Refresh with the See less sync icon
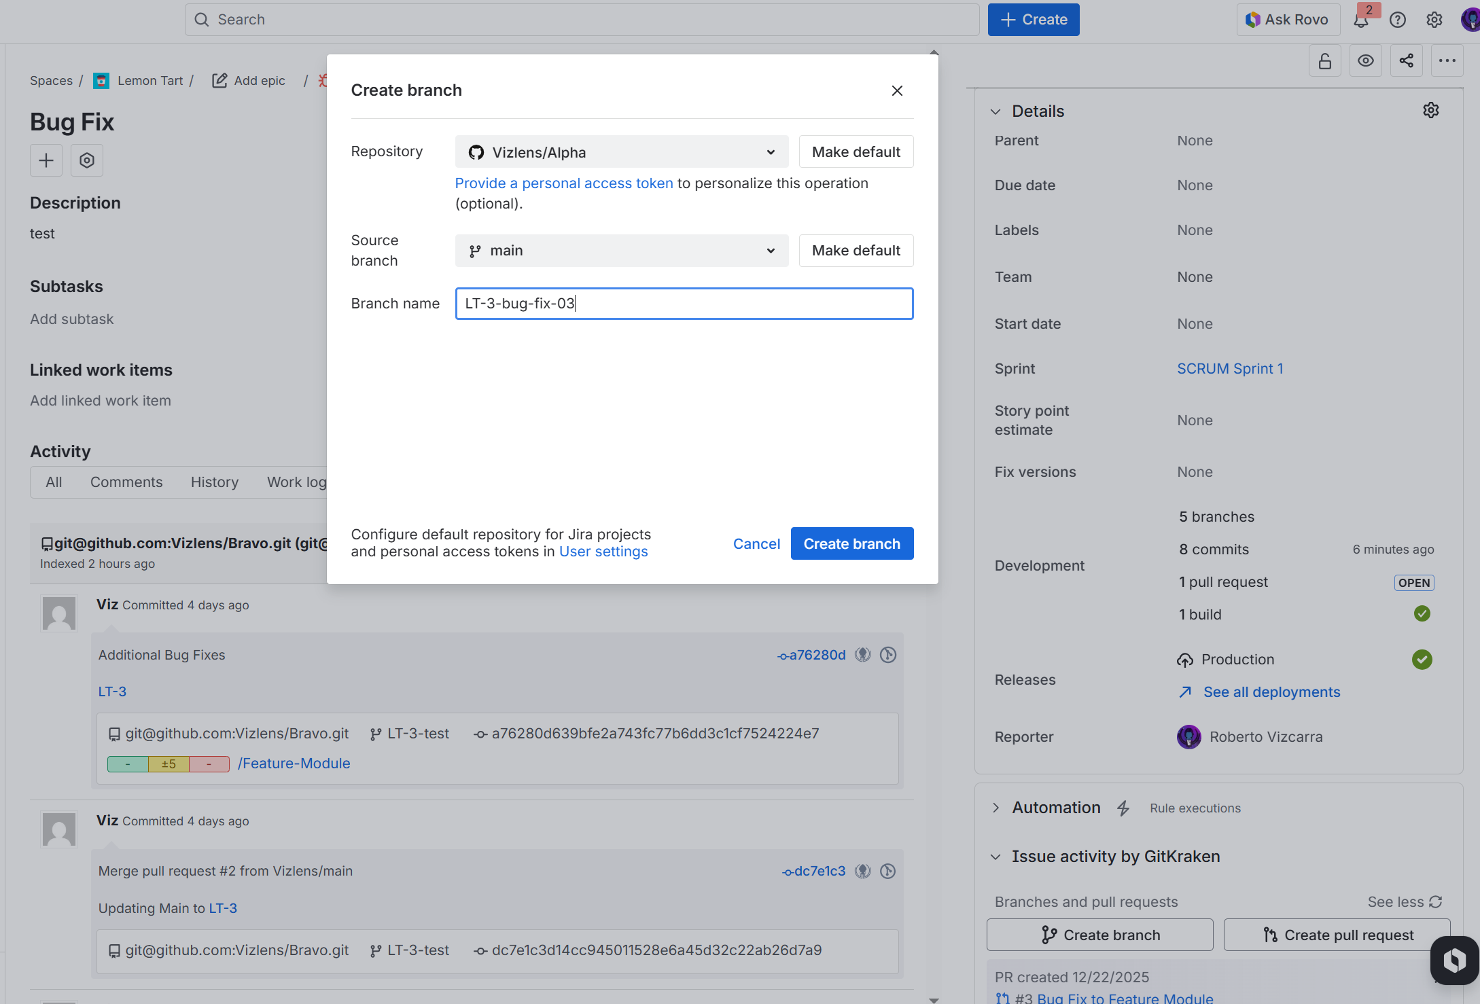Viewport: 1480px width, 1004px height. pos(1436,902)
